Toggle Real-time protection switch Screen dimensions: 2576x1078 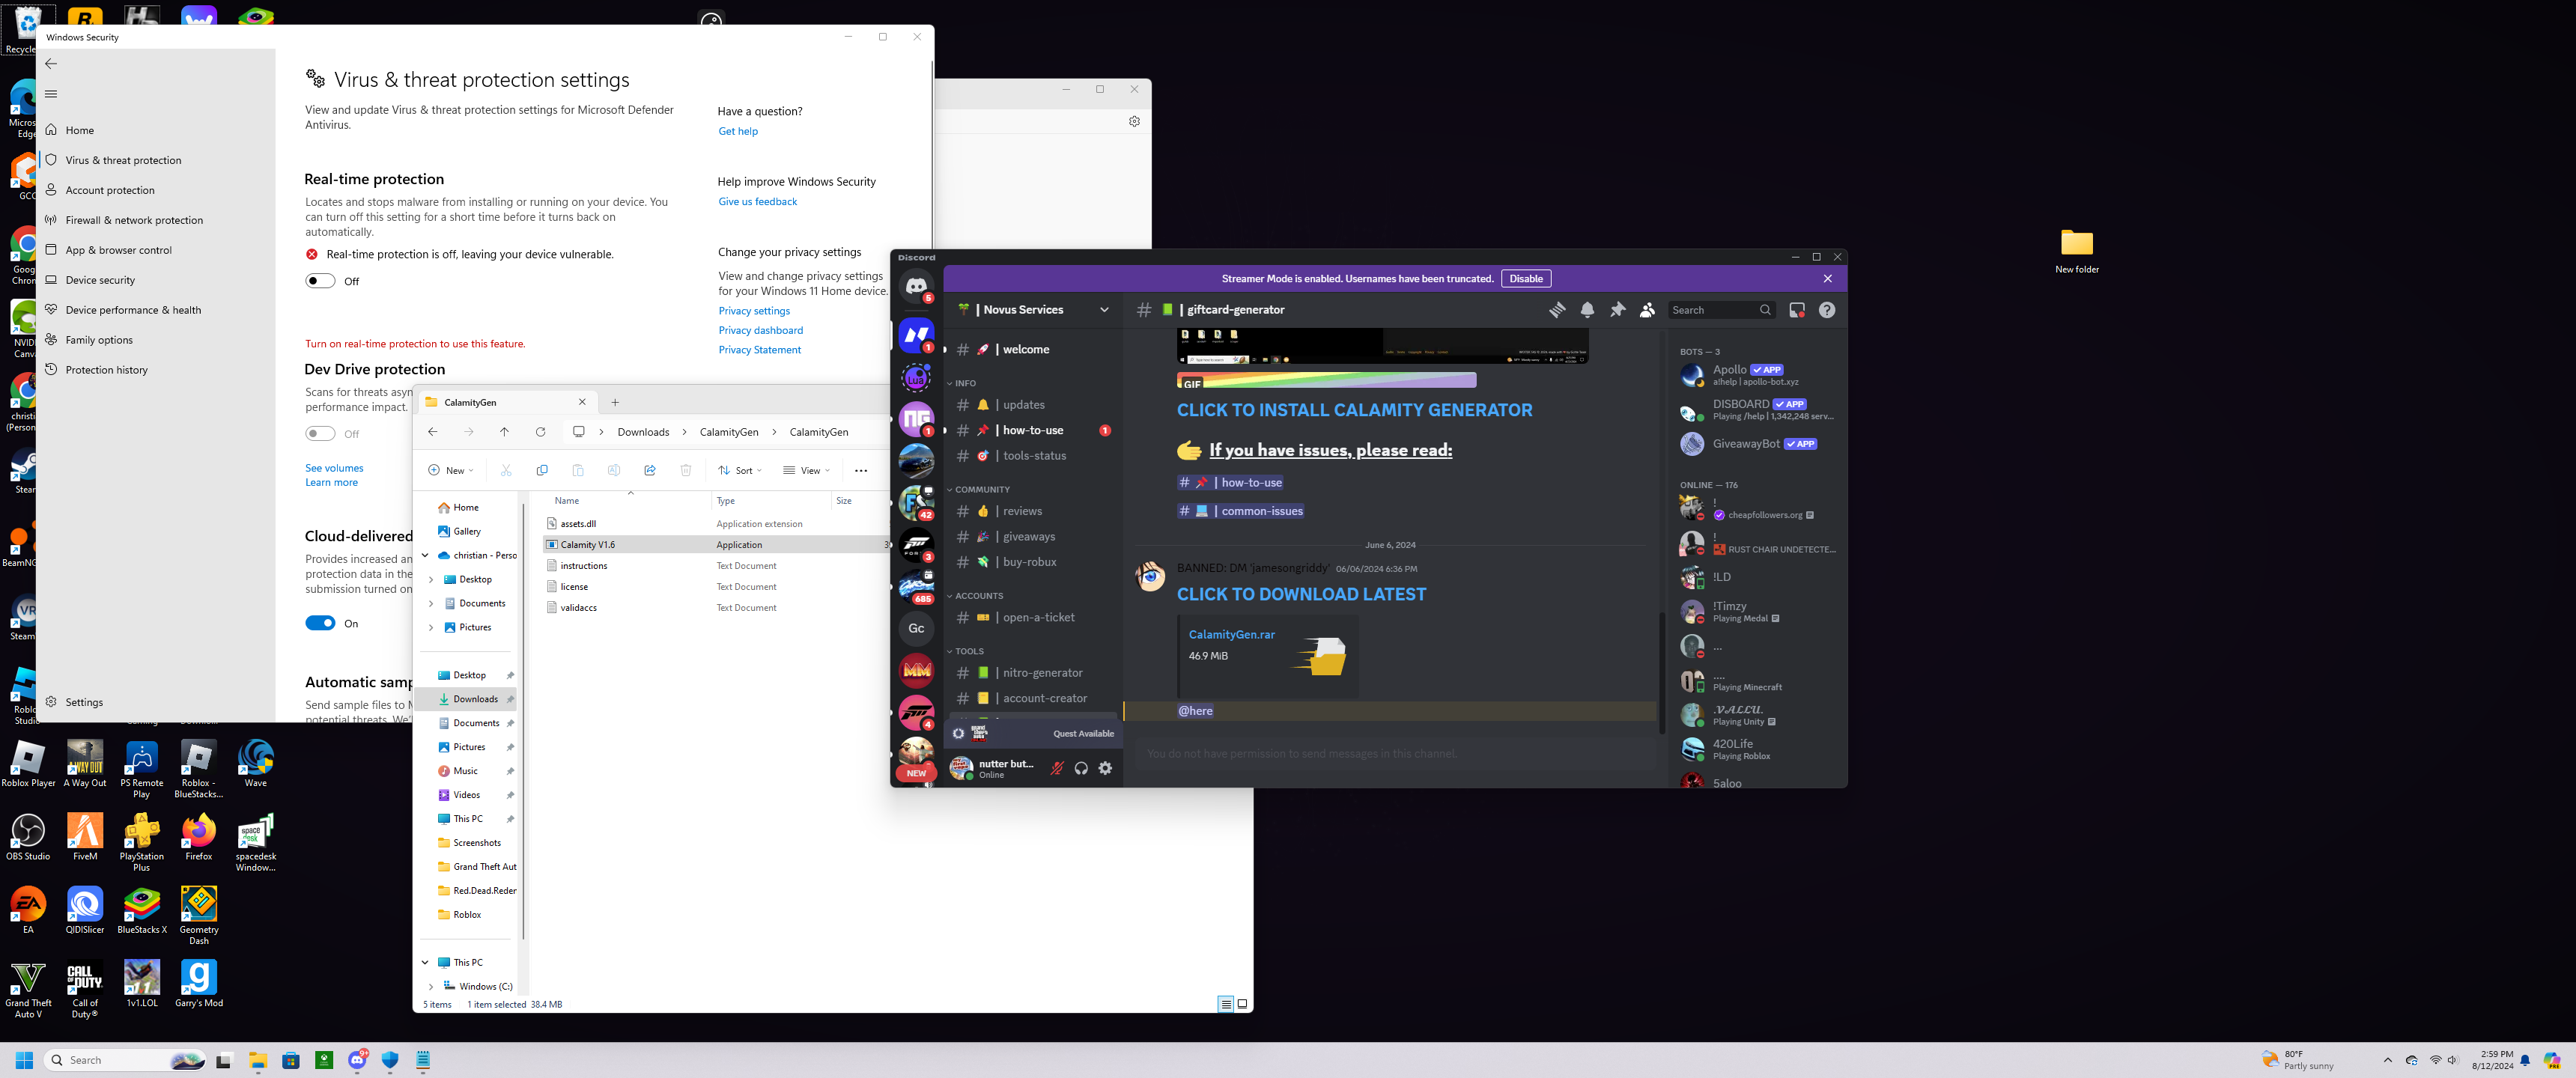pos(320,281)
